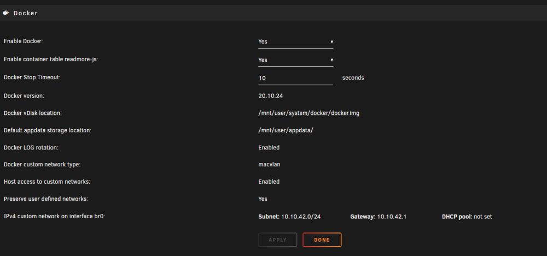Click the greyed-out APPLY button
The height and width of the screenshot is (256, 547).
(x=277, y=240)
